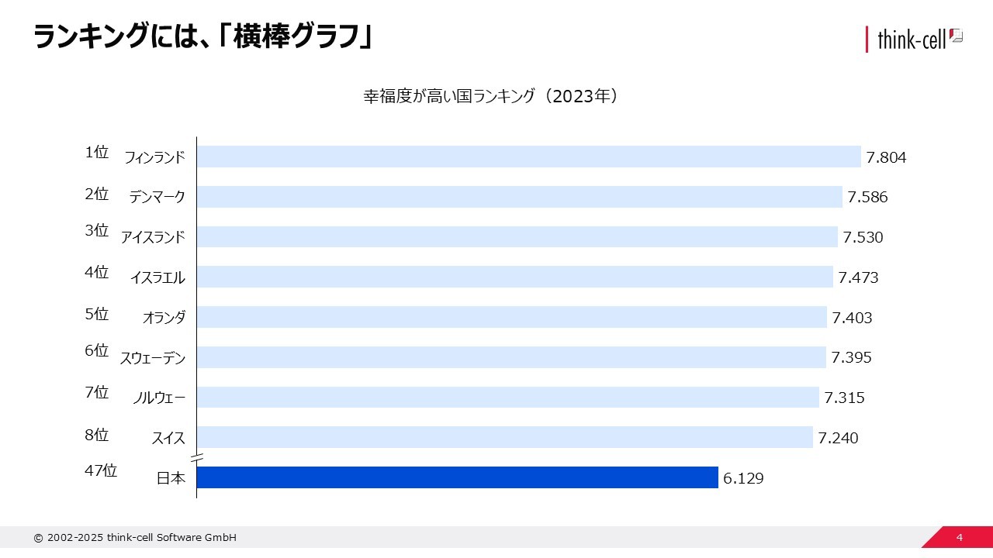993x558 pixels.
Task: Click the イスラエル country label
Action: pos(157,277)
